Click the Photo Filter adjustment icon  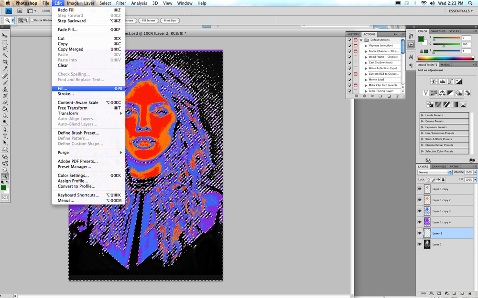pyautogui.click(x=458, y=93)
